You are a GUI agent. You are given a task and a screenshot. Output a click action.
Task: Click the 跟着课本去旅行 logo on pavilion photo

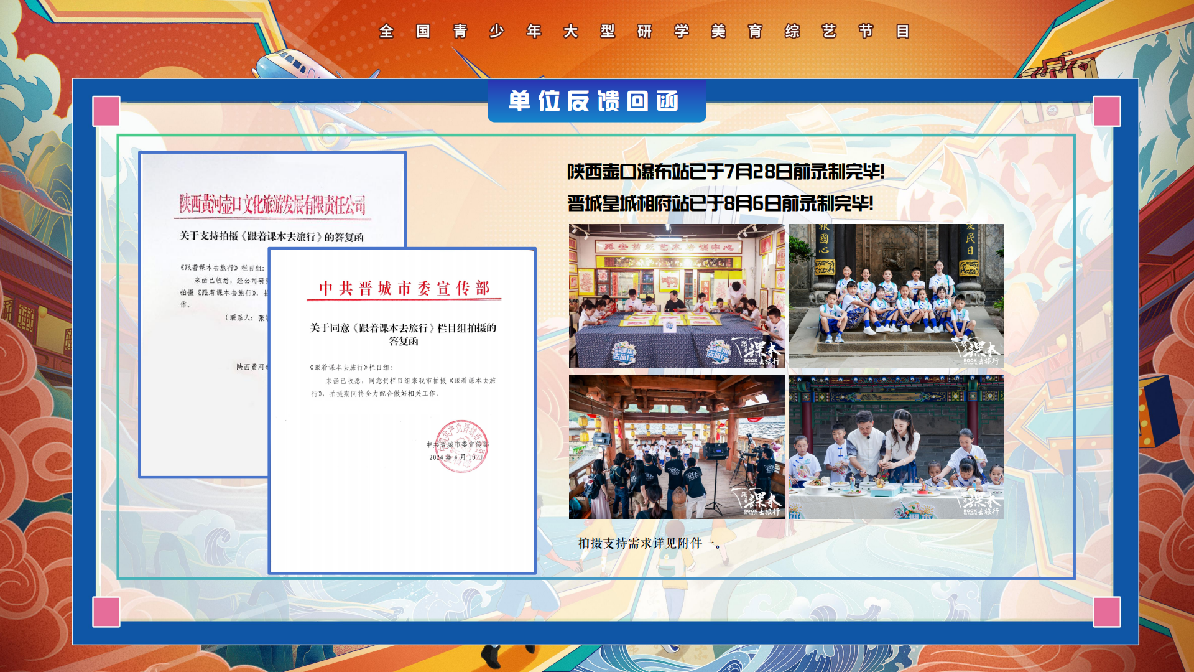tap(757, 503)
